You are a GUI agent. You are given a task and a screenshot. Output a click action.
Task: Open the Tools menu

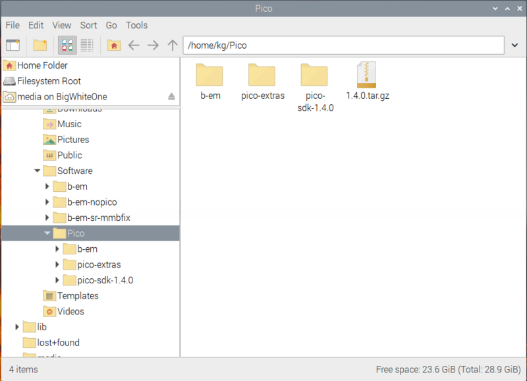click(x=136, y=25)
